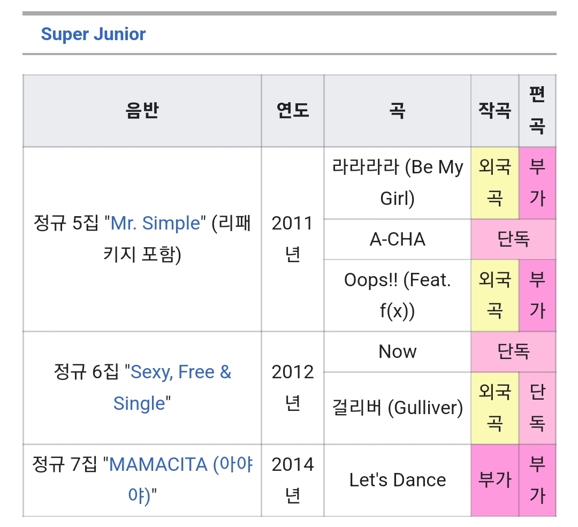Click the 편곡 column header

pos(537,111)
